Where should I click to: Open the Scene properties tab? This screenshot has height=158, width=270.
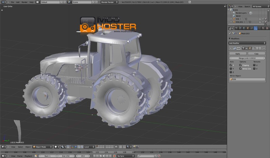coord(240,28)
